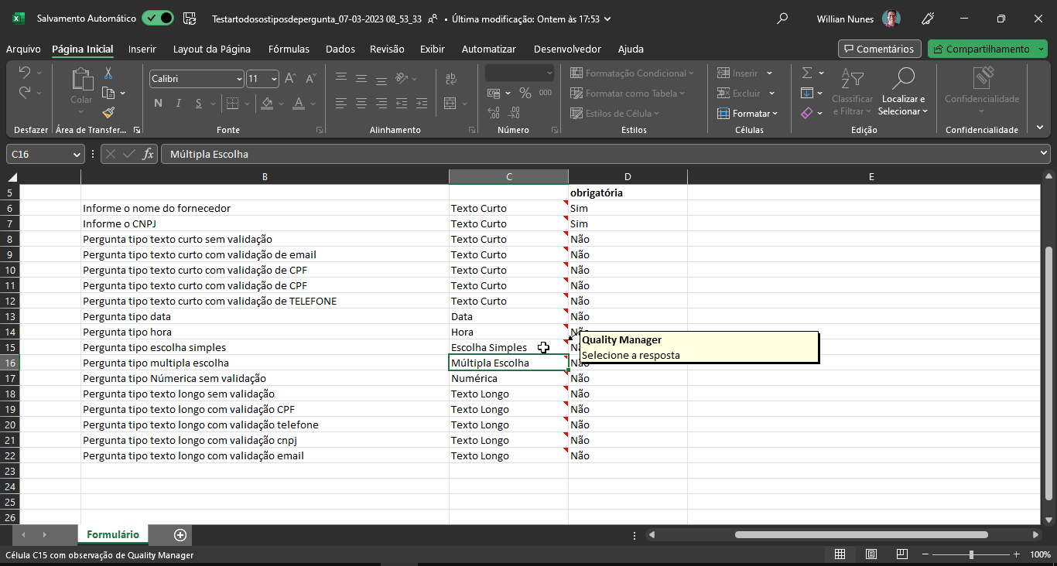Switch to Page Layout view icon
The image size is (1057, 566).
(x=871, y=554)
